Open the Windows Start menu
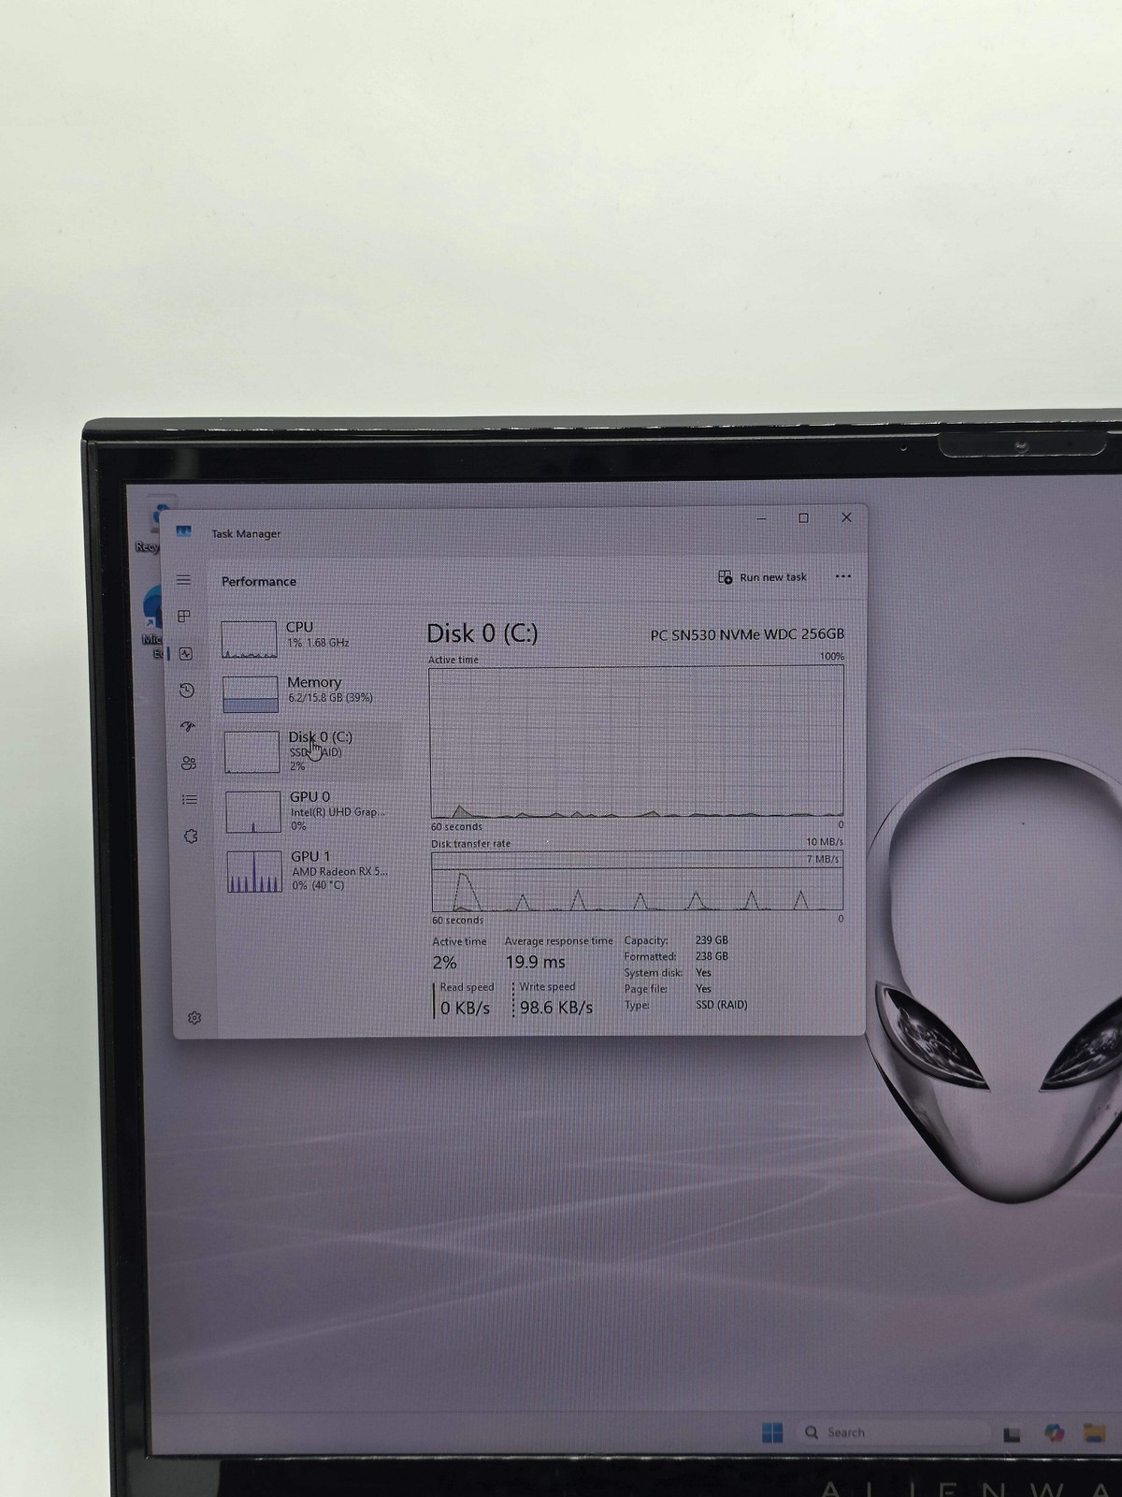The height and width of the screenshot is (1497, 1122). point(772,1432)
